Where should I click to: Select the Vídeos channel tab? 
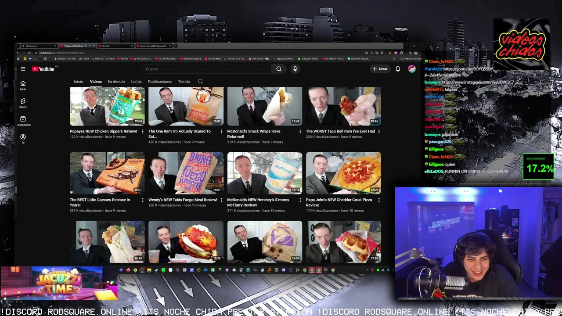point(96,81)
